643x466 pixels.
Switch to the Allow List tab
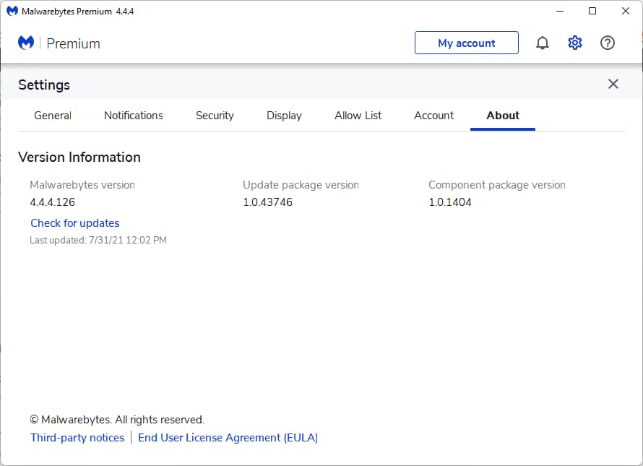(358, 115)
